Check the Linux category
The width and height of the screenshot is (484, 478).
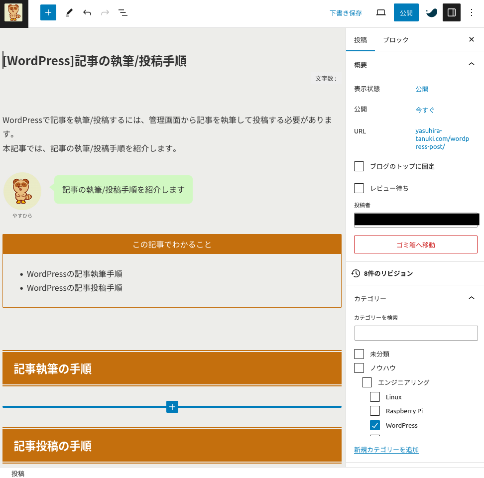pos(375,397)
